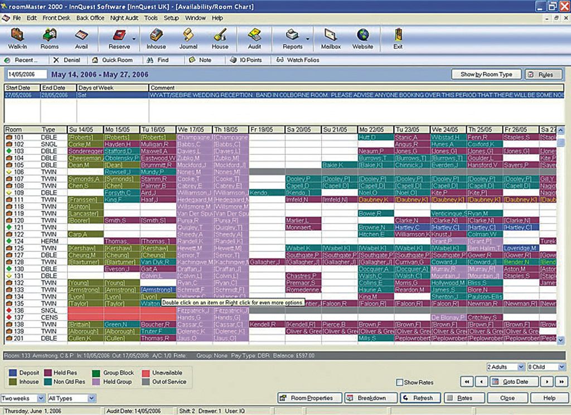Select Hutt,D reservation in room 101
The width and height of the screenshot is (571, 415).
point(375,138)
